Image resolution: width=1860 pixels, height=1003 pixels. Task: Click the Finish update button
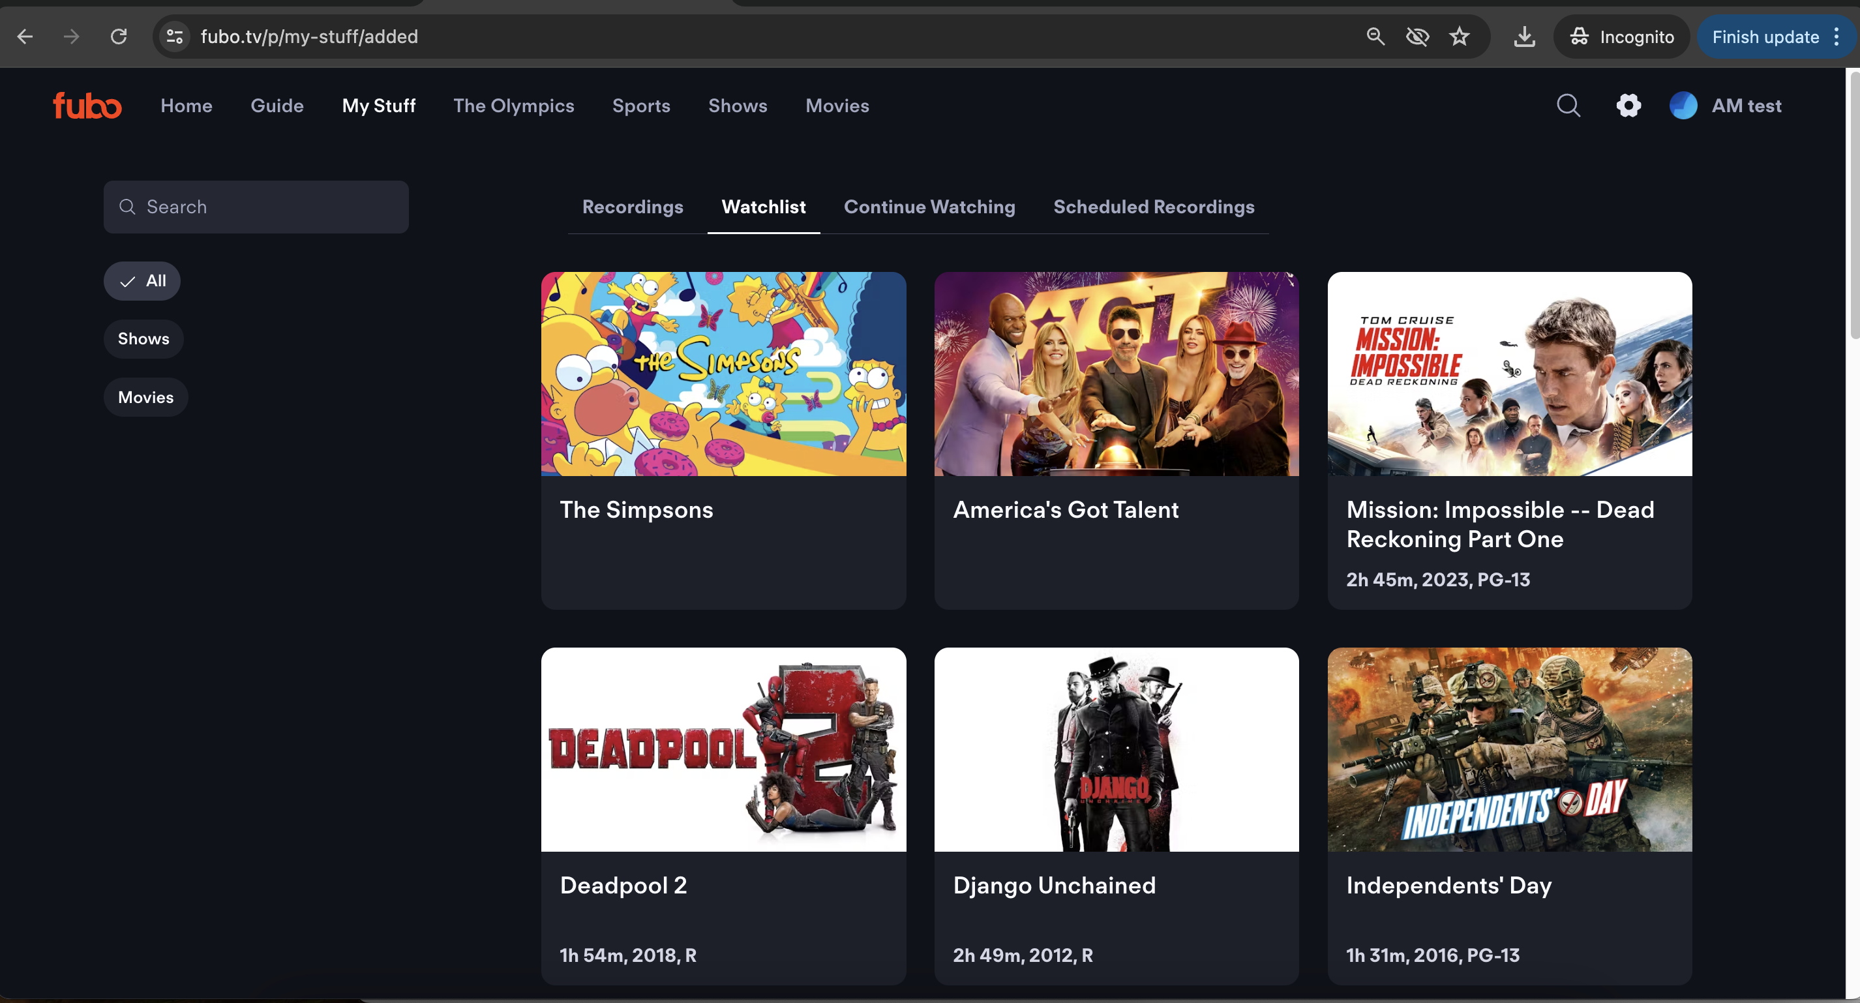click(1765, 37)
